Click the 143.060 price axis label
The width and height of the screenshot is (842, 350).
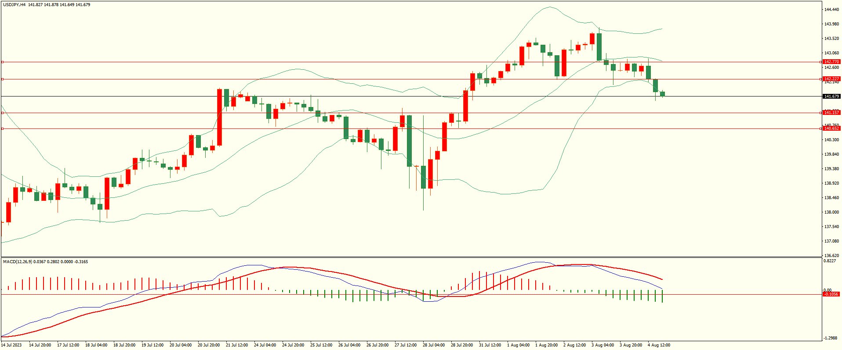point(831,53)
